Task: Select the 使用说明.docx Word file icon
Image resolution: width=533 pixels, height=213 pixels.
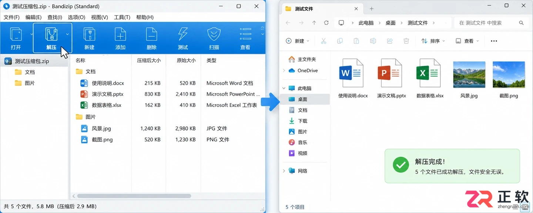Action: [x=351, y=73]
